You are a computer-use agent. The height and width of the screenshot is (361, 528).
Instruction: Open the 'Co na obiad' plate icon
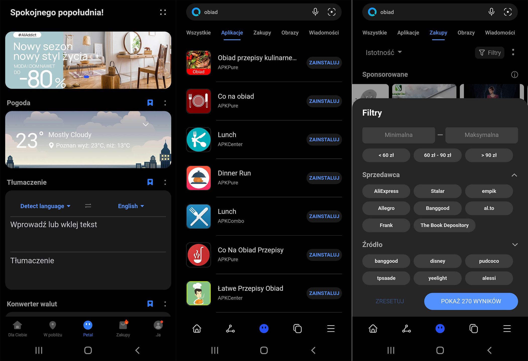[x=198, y=101]
